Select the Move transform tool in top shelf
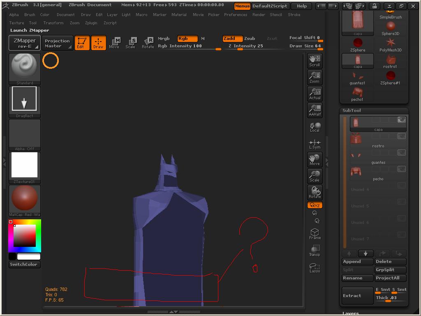The image size is (421, 316). click(x=114, y=43)
